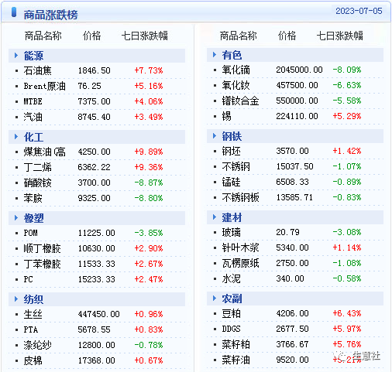Screen dimensions: 392x372
Task: Select the MTBE commodity
Action: pos(33,101)
